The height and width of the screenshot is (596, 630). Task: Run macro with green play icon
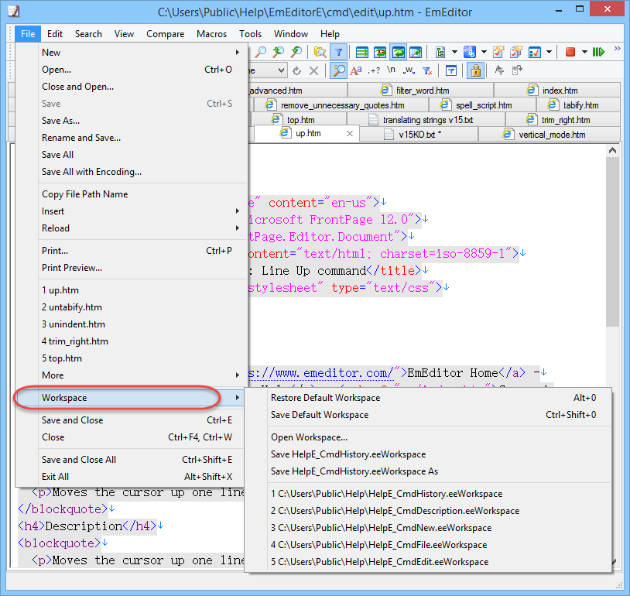(599, 52)
